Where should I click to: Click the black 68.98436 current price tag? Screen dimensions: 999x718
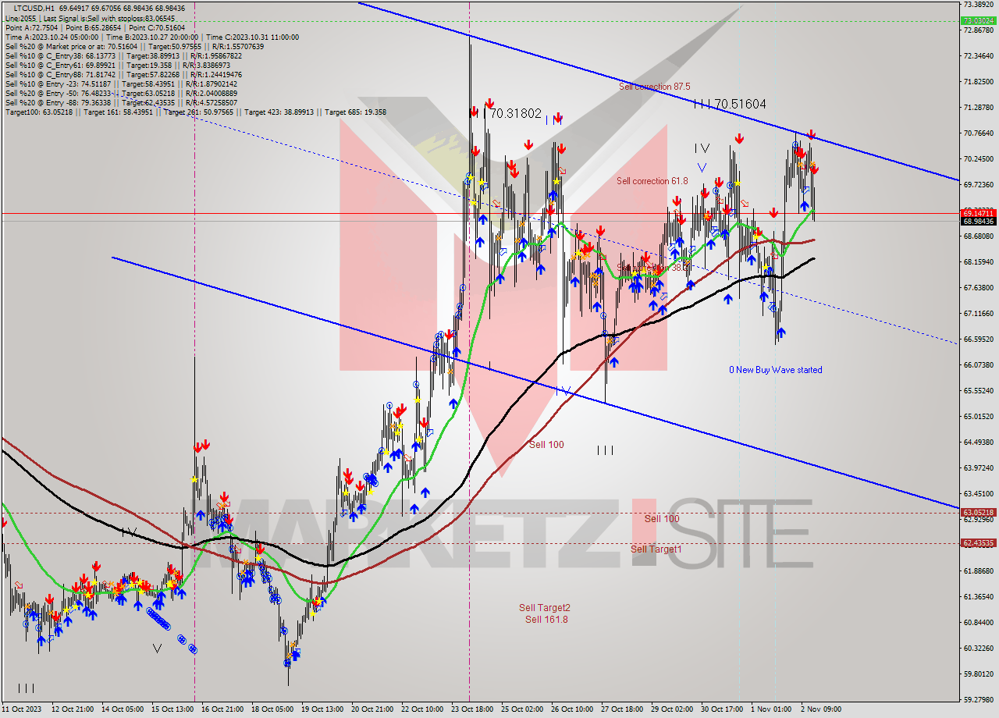(x=979, y=221)
